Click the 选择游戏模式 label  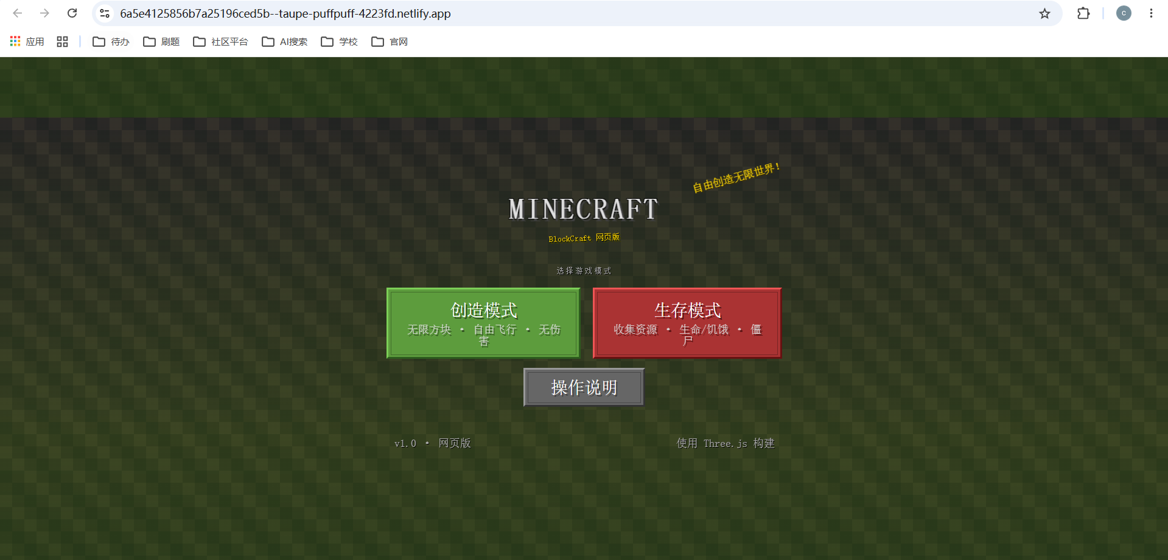pyautogui.click(x=584, y=271)
